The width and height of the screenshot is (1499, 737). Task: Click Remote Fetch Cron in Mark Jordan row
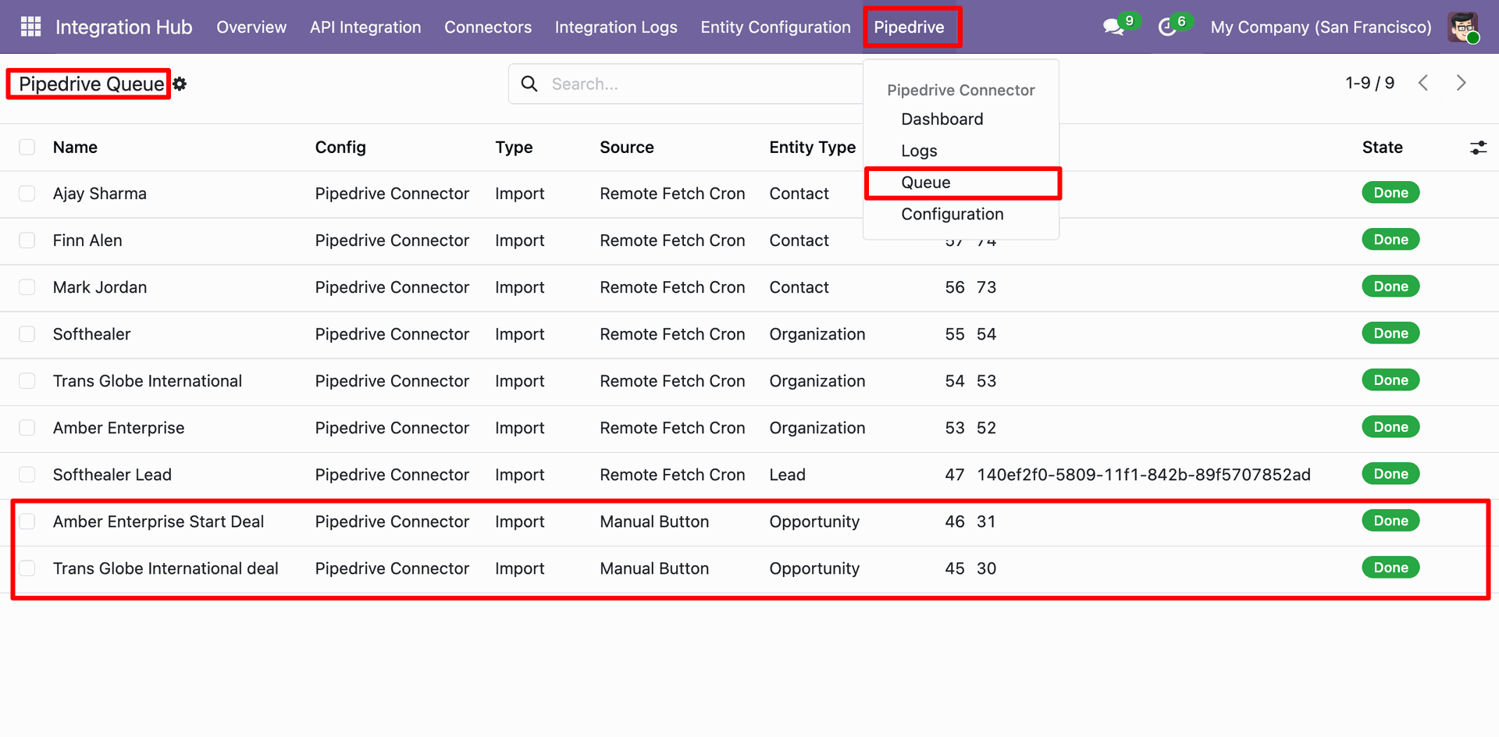pos(672,287)
